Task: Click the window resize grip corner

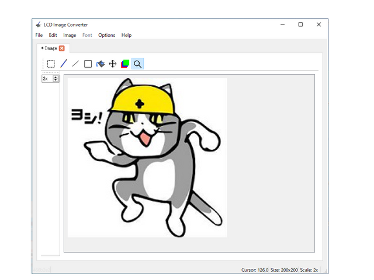Action: click(x=325, y=271)
